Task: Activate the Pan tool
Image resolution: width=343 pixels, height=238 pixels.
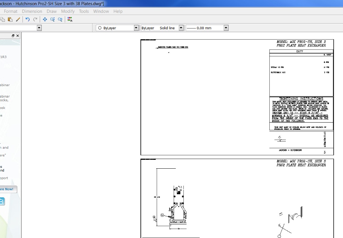Action: [45, 19]
